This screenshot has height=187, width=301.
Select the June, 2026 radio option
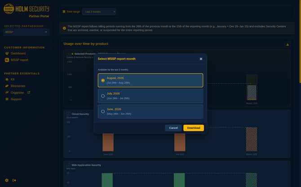150,111
